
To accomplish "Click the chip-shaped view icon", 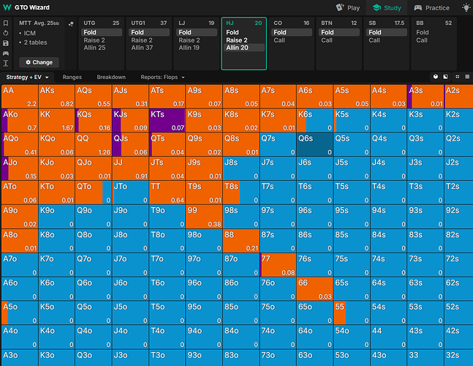I will pos(436,77).
